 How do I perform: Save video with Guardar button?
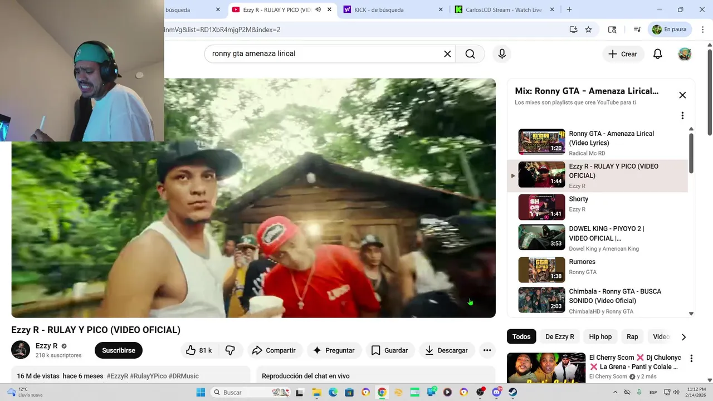coord(389,350)
